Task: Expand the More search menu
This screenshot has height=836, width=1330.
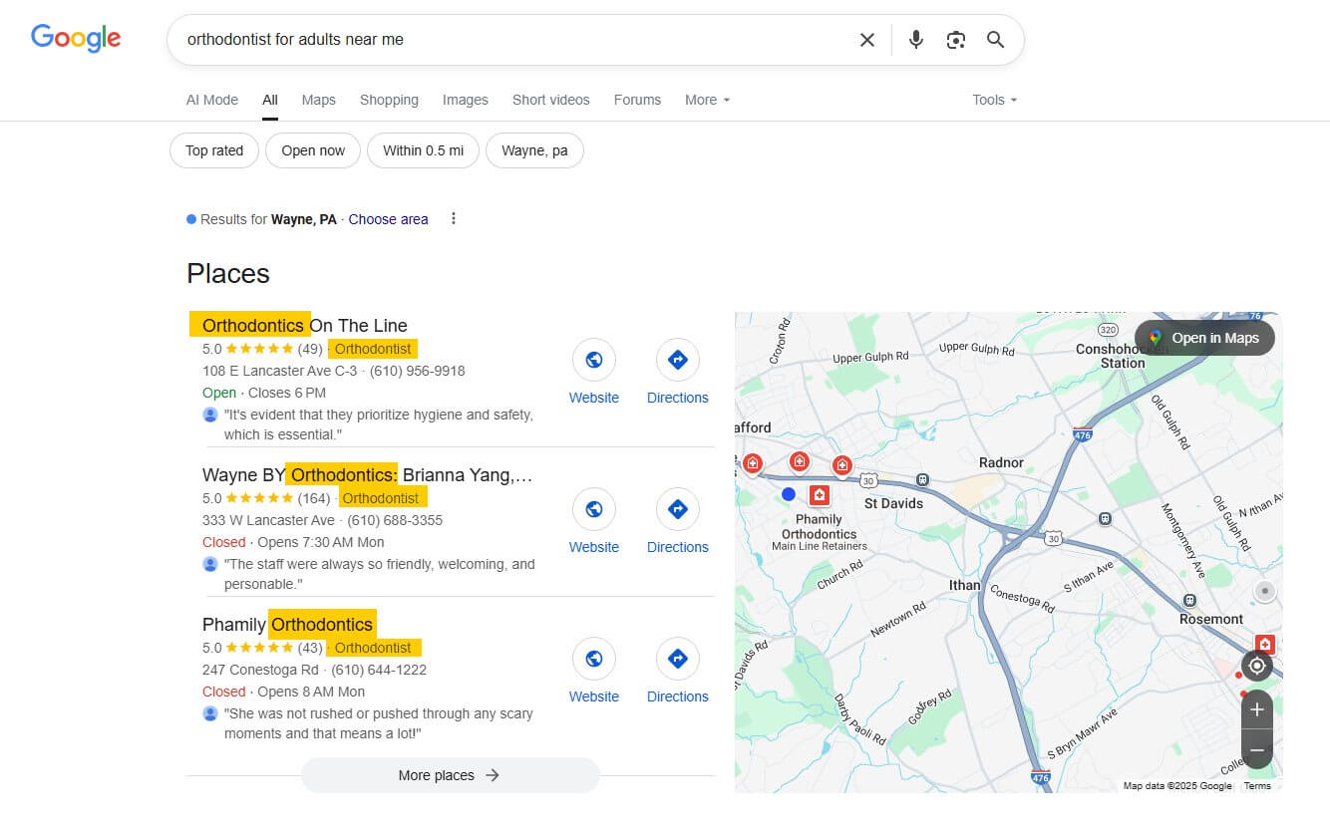Action: pos(708,100)
